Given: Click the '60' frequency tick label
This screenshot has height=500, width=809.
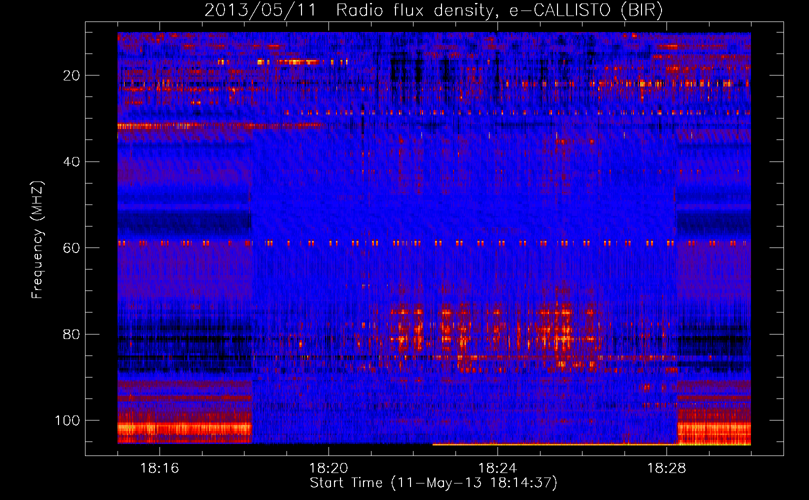Looking at the screenshot, I should point(71,248).
